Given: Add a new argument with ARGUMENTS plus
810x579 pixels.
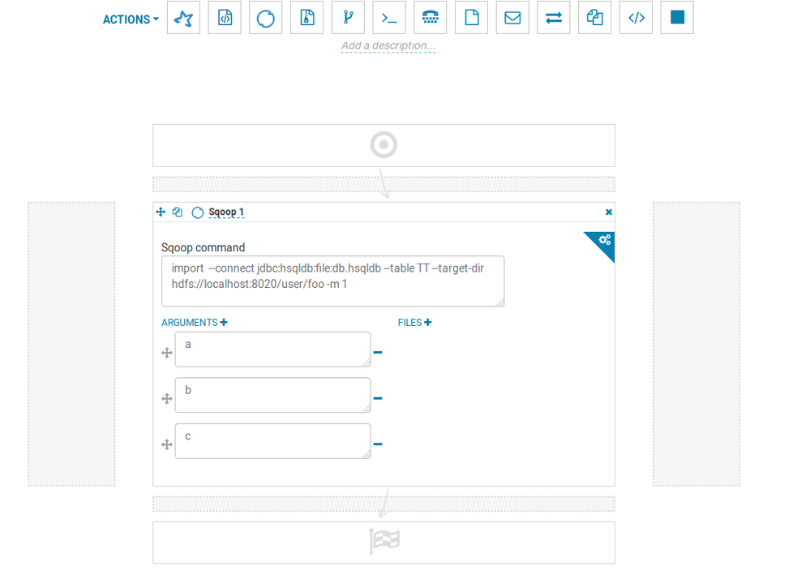Looking at the screenshot, I should [224, 323].
